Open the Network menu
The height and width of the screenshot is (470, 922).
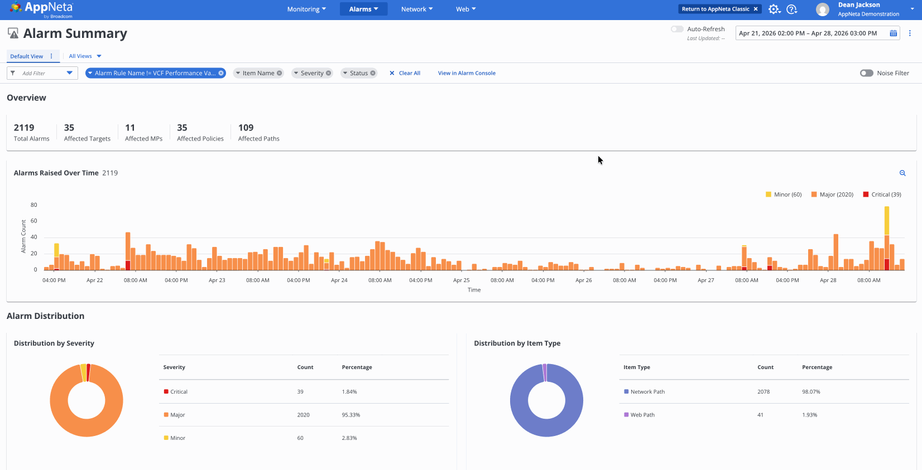point(417,9)
